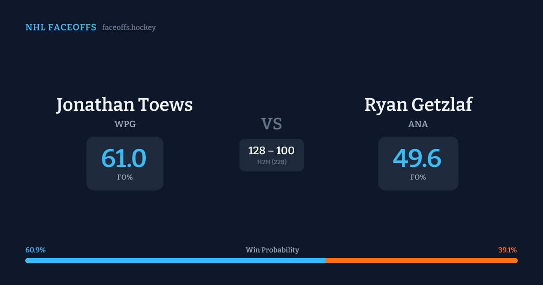The image size is (543, 285).
Task: Click Getzlaf's 49.6 faceoff percentage value
Action: coord(417,158)
